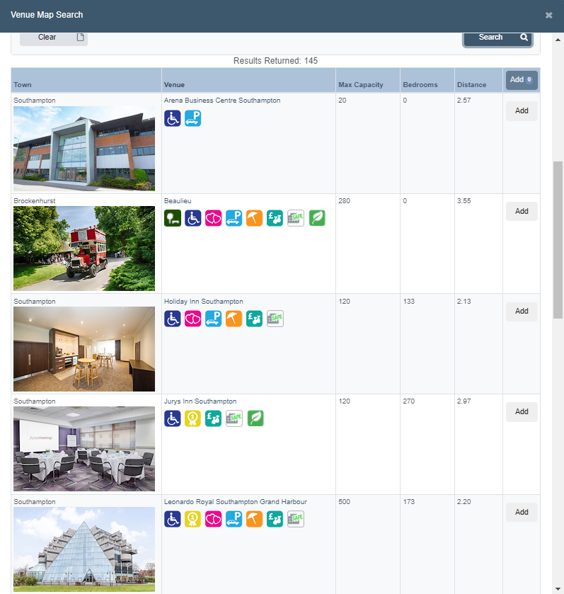564x594 pixels.
Task: Click Jurys Inn's teal pound money bags icon
Action: point(213,418)
